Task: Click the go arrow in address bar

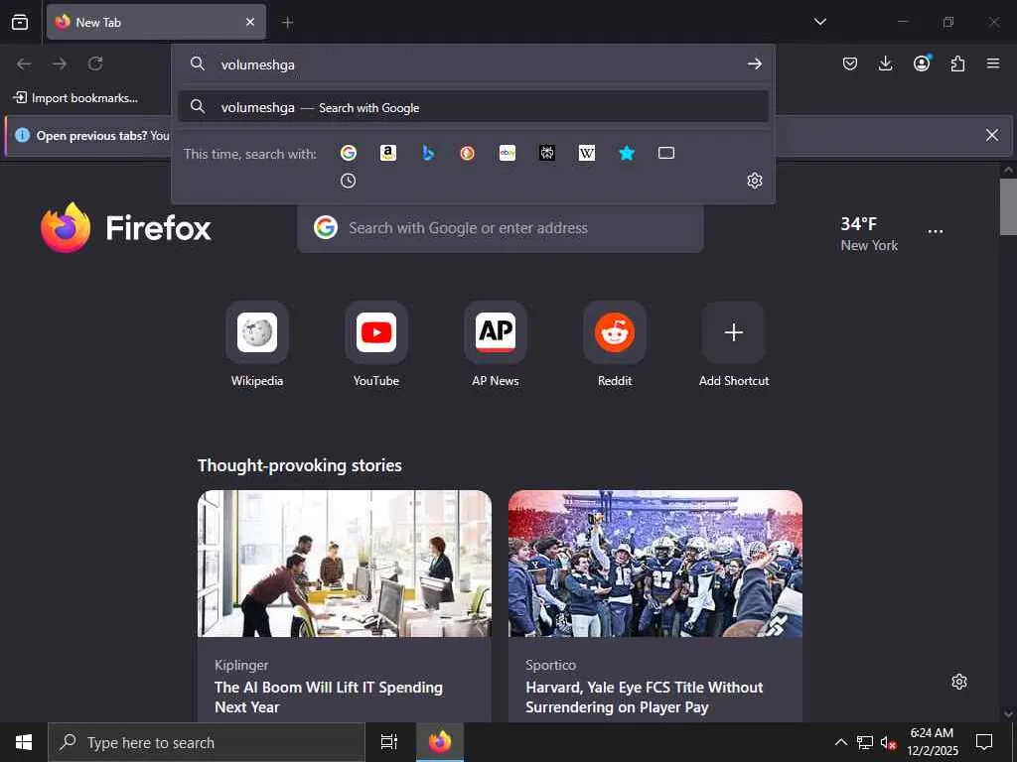Action: point(755,64)
